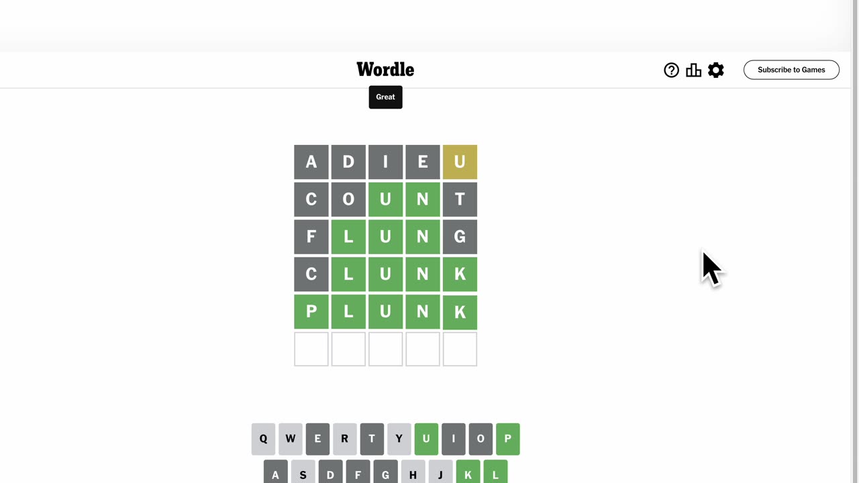Tap the Y key on keyboard
This screenshot has height=483, width=859.
(x=399, y=439)
